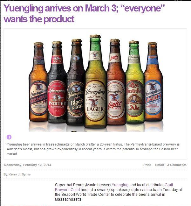Open the 3 Comments link

point(177,165)
